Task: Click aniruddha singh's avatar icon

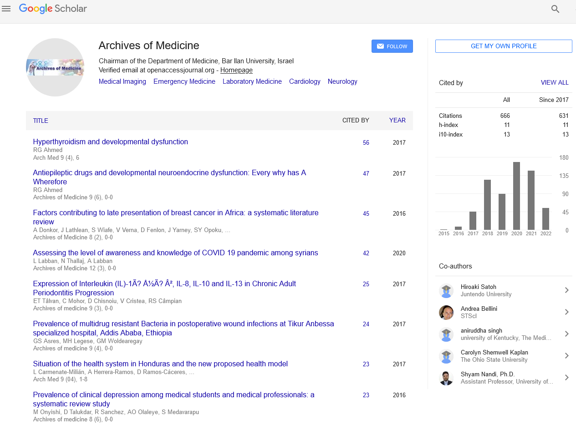Action: pos(446,334)
